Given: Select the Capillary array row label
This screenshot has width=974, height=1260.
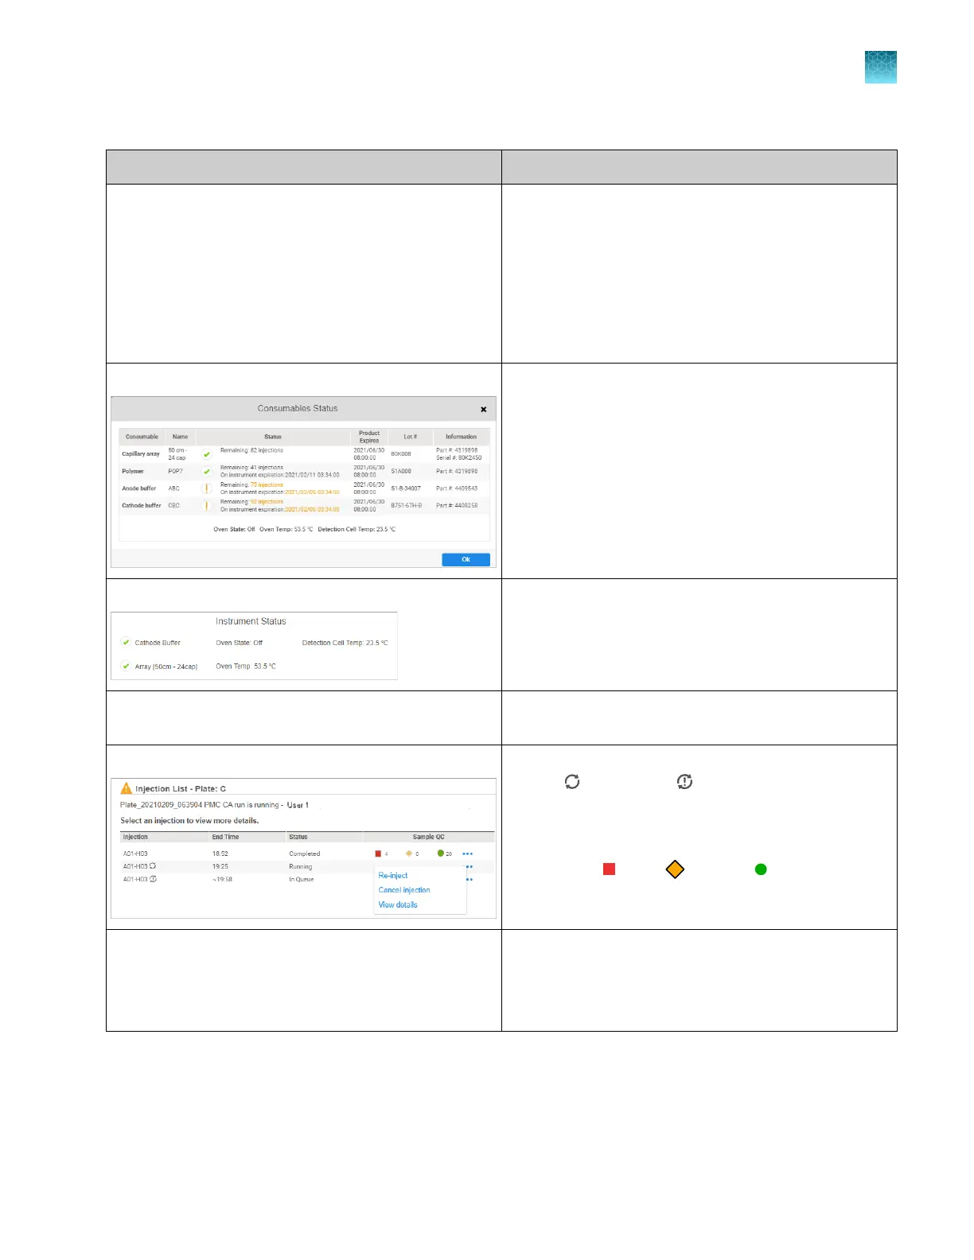Looking at the screenshot, I should (x=141, y=453).
